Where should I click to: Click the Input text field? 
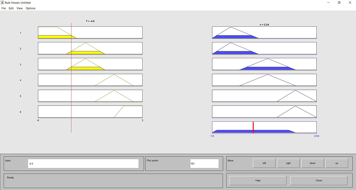[x=83, y=164]
